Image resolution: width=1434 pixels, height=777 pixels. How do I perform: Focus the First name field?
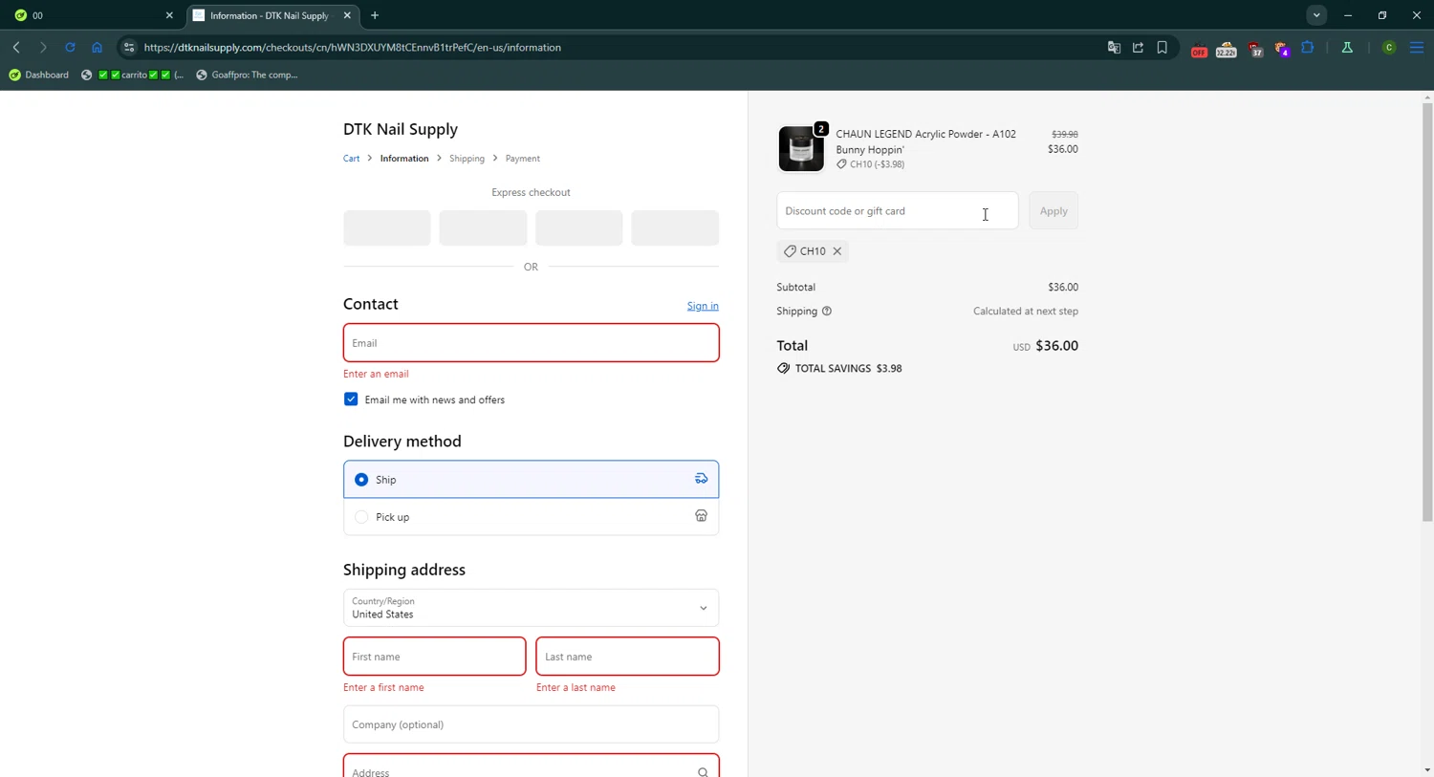tap(434, 657)
